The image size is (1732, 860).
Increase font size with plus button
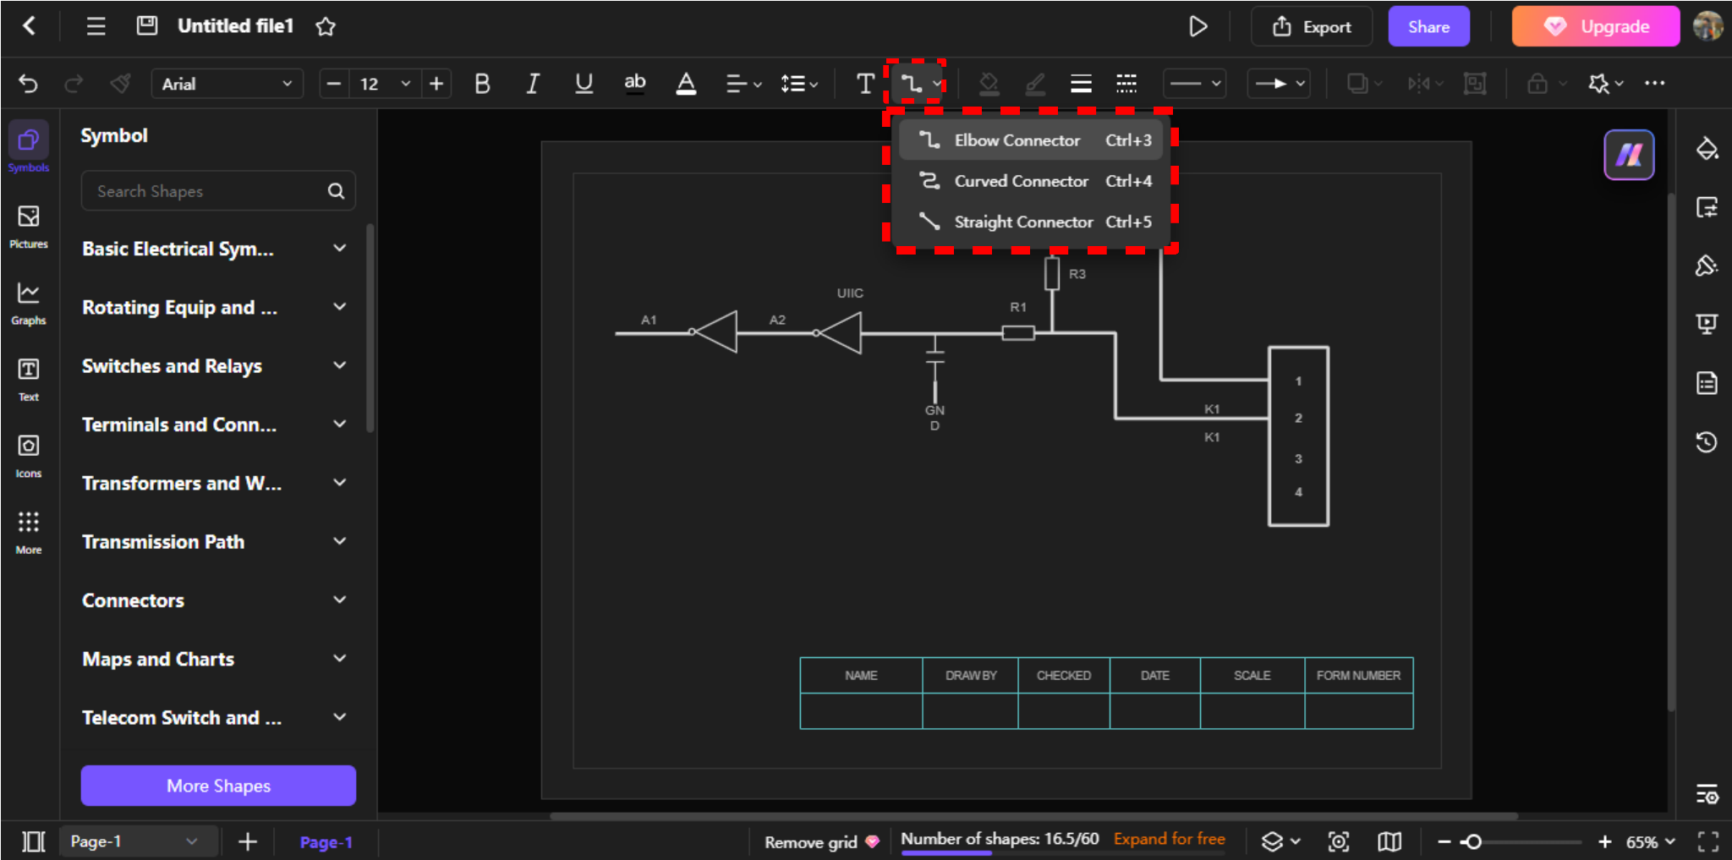pyautogui.click(x=436, y=84)
